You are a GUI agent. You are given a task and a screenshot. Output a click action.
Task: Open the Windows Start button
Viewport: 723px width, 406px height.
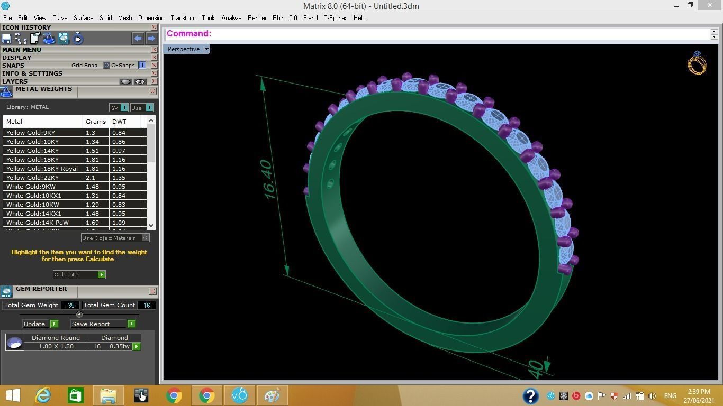click(13, 395)
